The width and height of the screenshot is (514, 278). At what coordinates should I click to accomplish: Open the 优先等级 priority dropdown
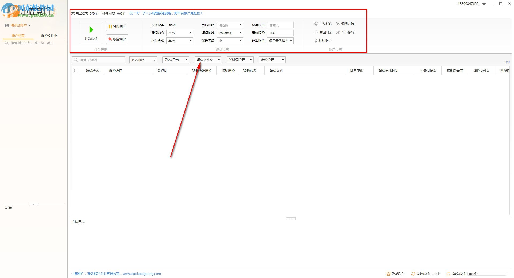click(x=230, y=41)
